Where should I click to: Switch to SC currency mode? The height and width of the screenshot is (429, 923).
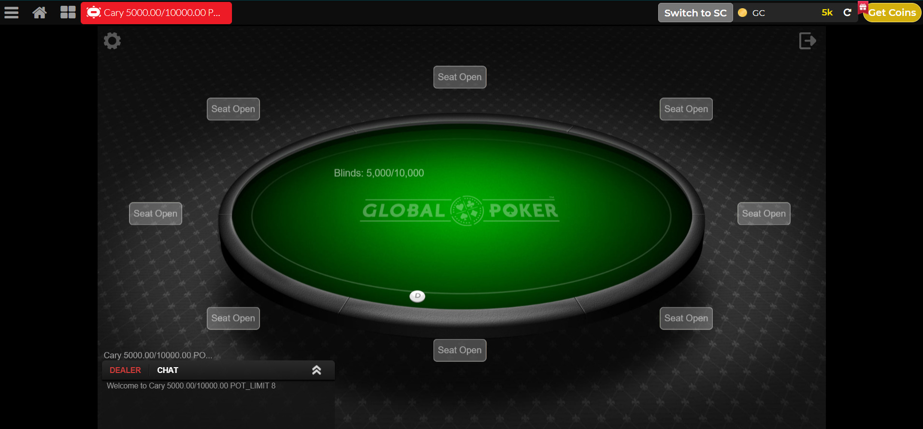tap(695, 13)
